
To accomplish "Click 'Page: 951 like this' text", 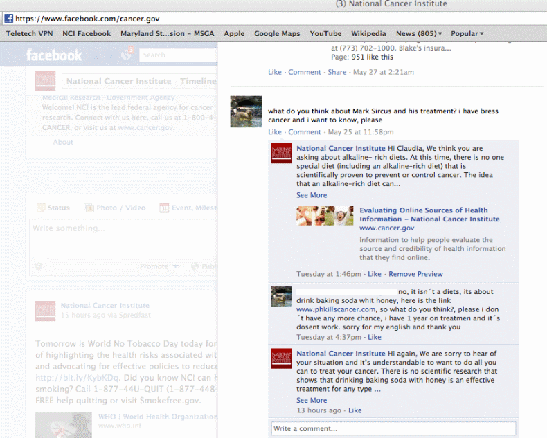I will click(362, 57).
